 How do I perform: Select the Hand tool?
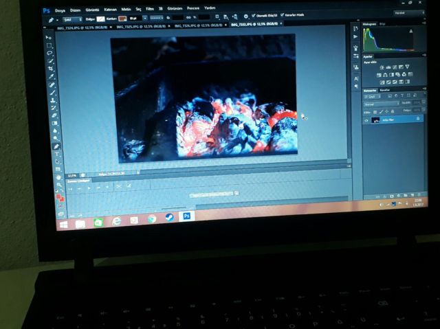[58, 177]
